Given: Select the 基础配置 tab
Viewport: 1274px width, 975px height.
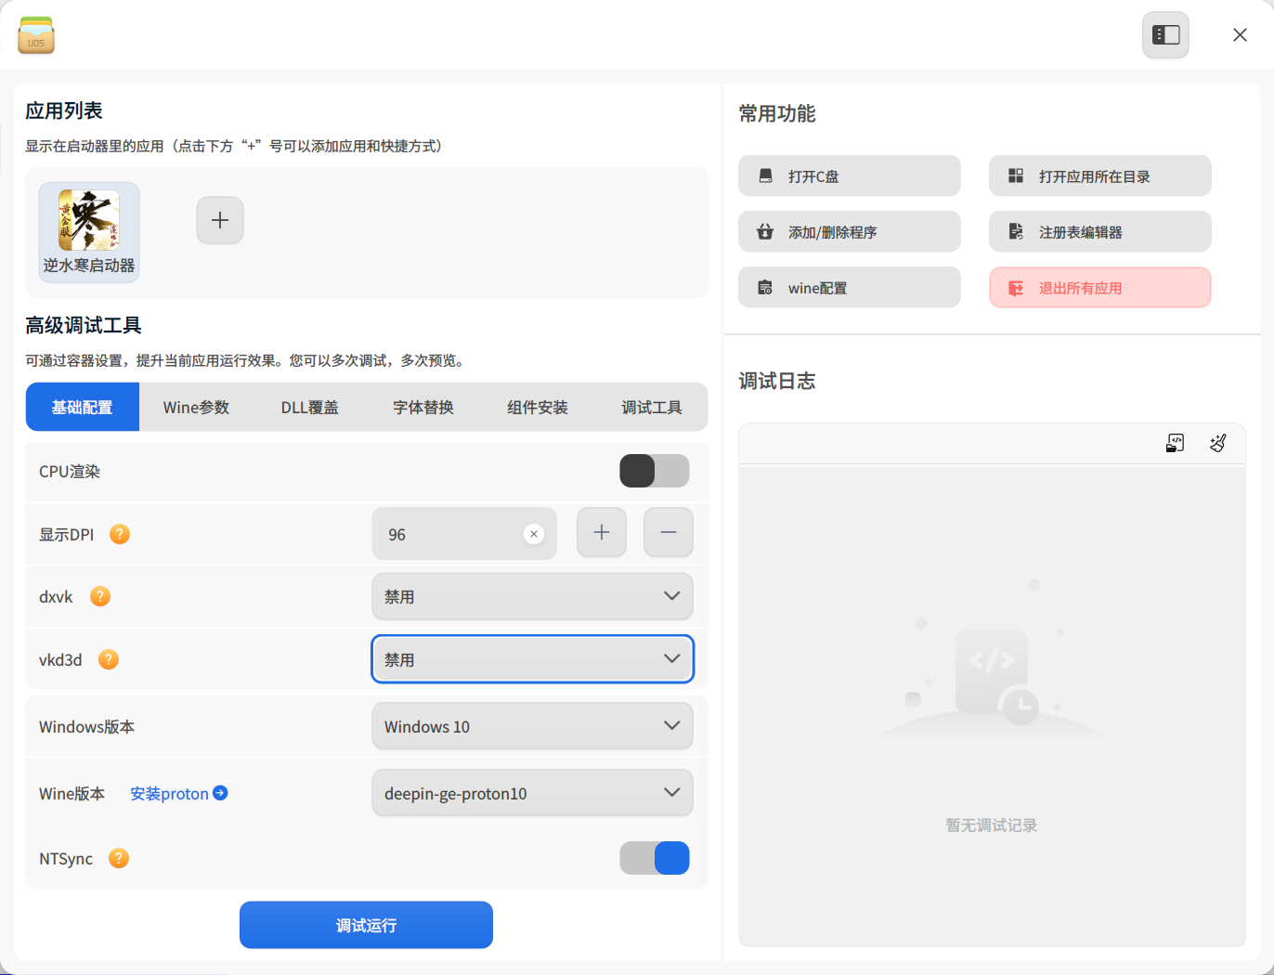Looking at the screenshot, I should (x=83, y=407).
